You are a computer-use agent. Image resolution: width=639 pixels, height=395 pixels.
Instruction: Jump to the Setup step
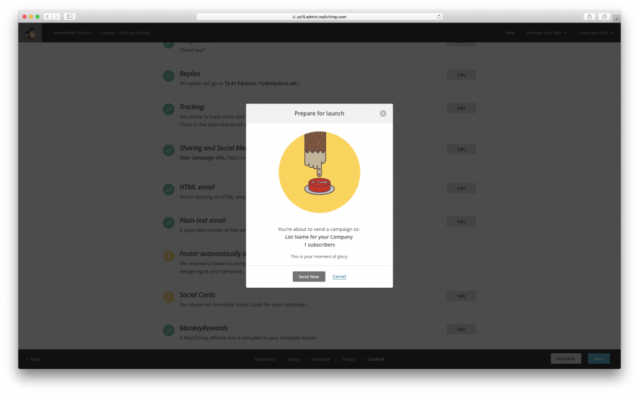coord(293,359)
